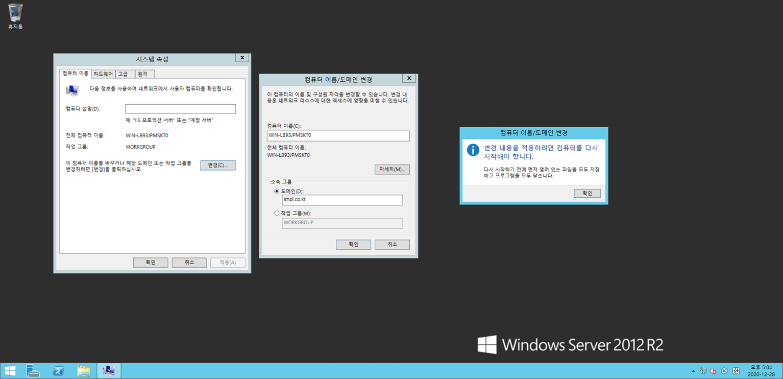Click the computer icon in System Properties
783x379 pixels.
coord(72,90)
